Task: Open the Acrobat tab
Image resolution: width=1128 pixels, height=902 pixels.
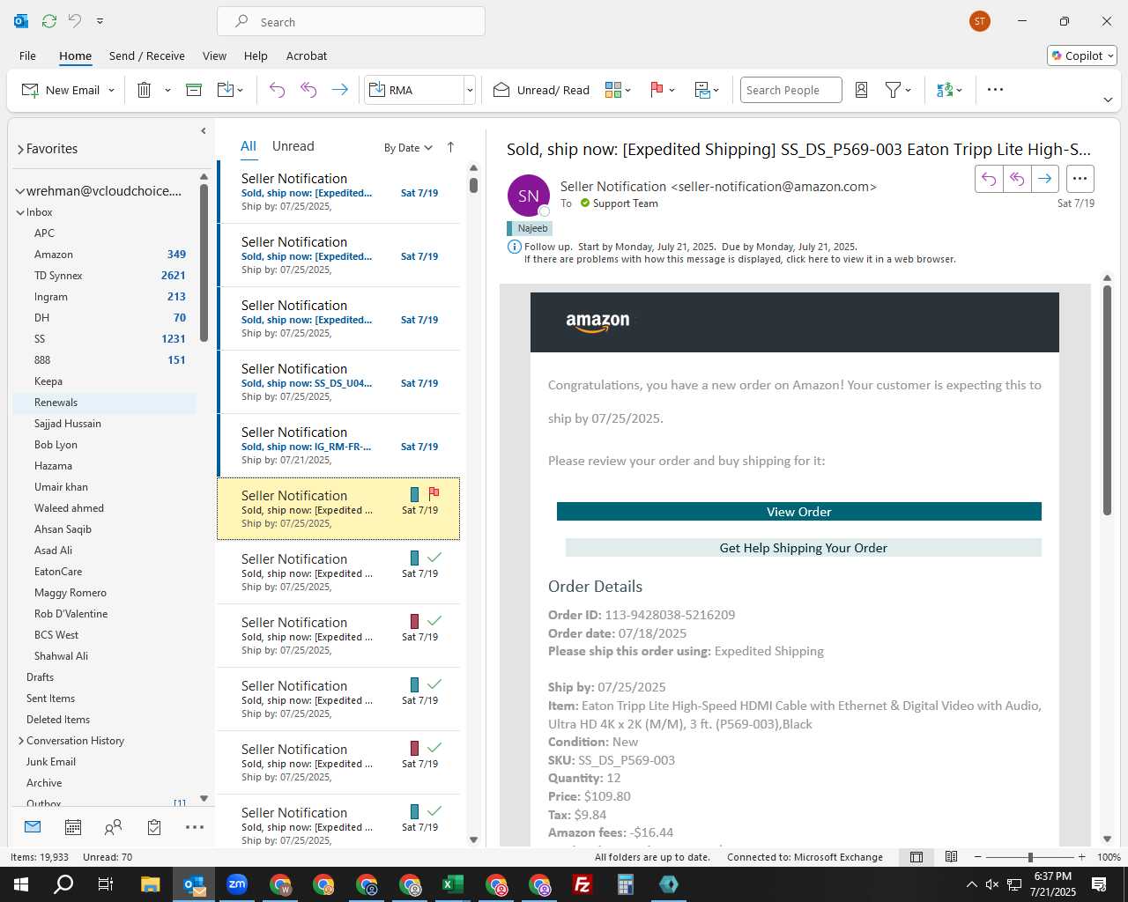Action: click(x=307, y=55)
